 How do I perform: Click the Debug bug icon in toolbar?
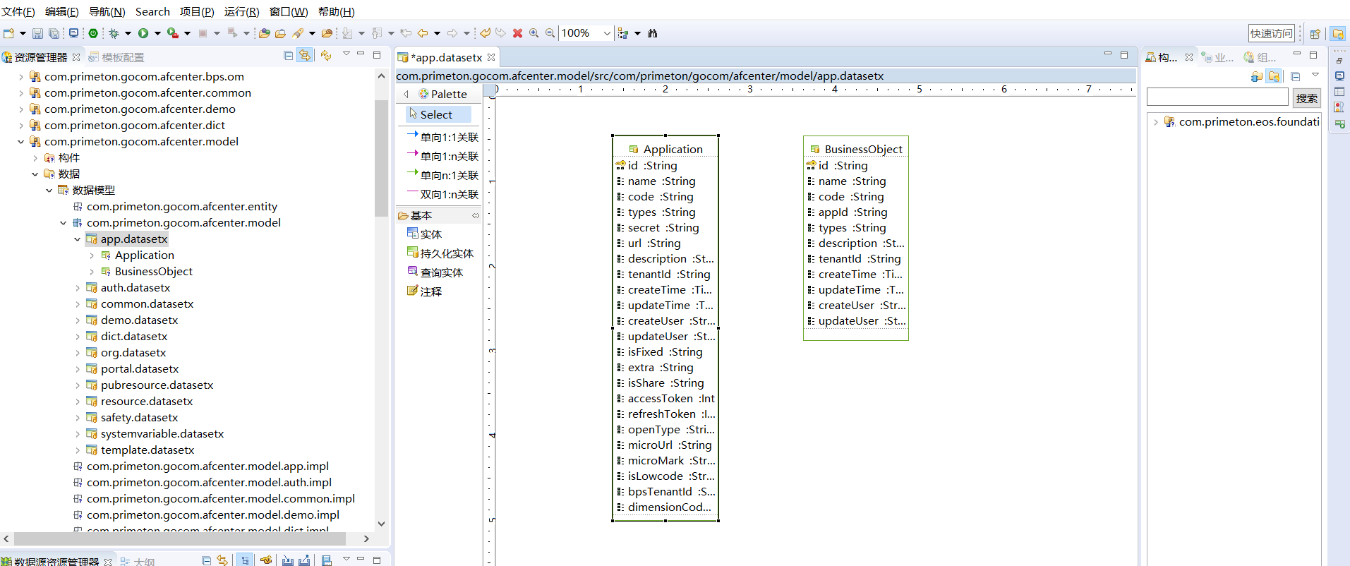pyautogui.click(x=114, y=33)
